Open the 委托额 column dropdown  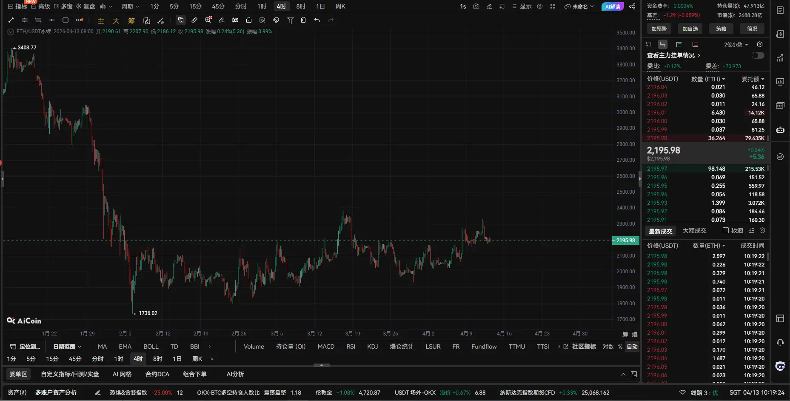pyautogui.click(x=753, y=79)
